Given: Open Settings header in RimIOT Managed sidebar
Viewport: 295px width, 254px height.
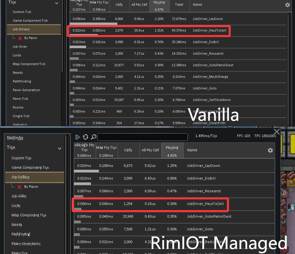Looking at the screenshot, I should (x=15, y=138).
